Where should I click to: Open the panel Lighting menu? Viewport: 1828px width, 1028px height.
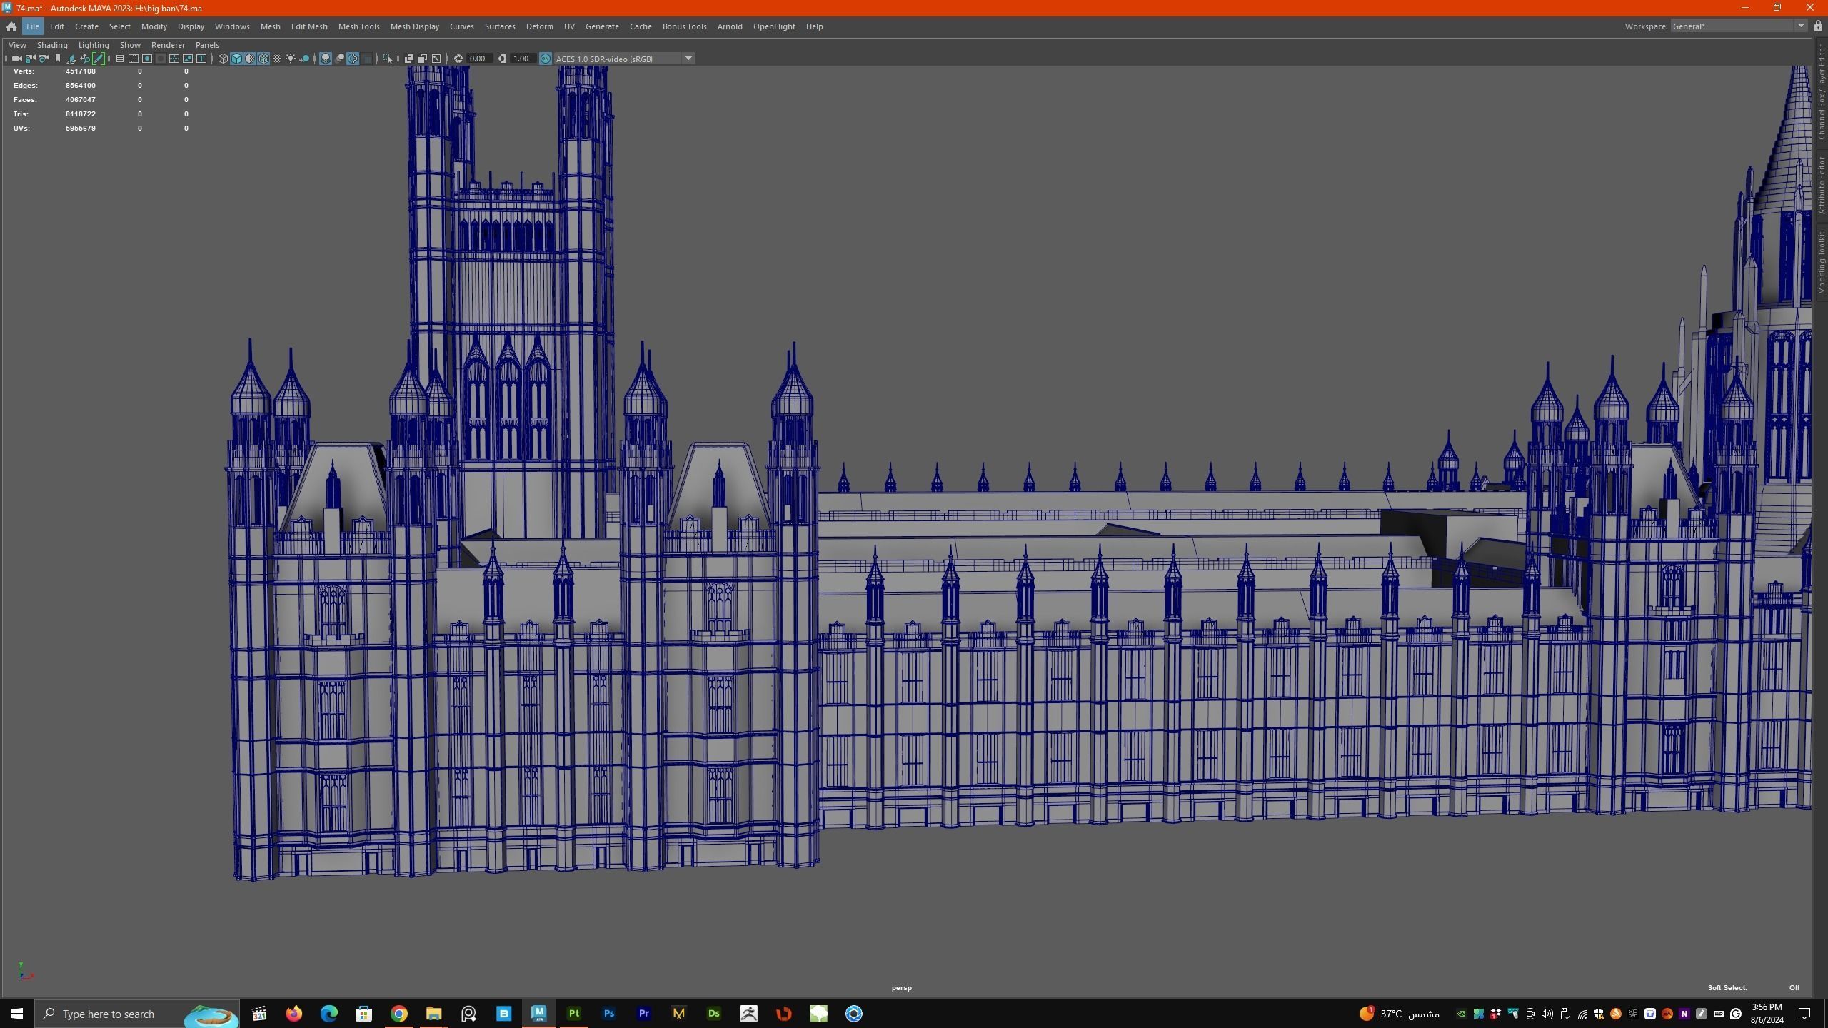pyautogui.click(x=94, y=45)
